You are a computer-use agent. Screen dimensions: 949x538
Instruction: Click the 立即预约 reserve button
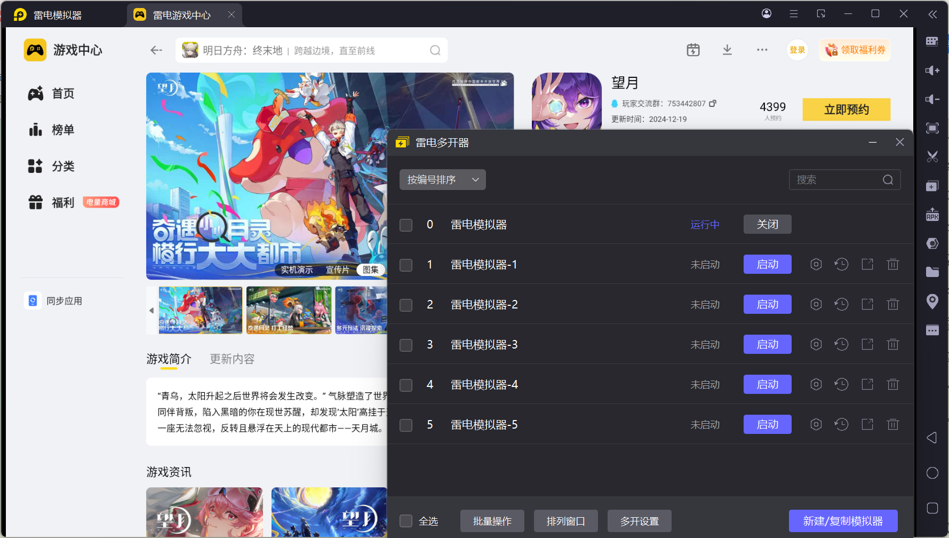[x=846, y=109]
